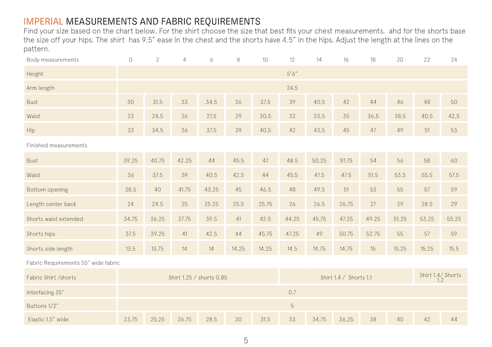Click the Interfacing 35" row label

pyautogui.click(x=46, y=292)
